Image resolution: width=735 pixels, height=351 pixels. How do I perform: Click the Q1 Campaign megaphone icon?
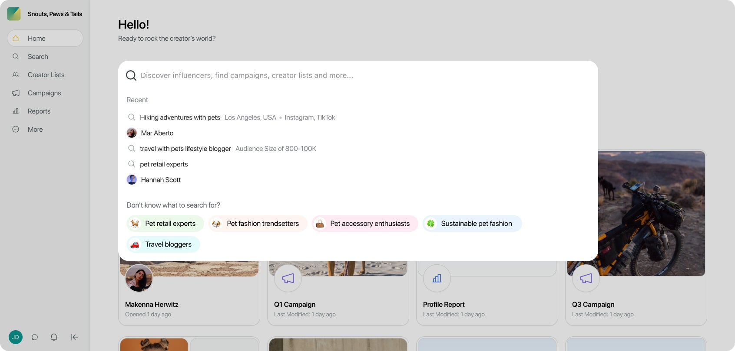coord(288,278)
